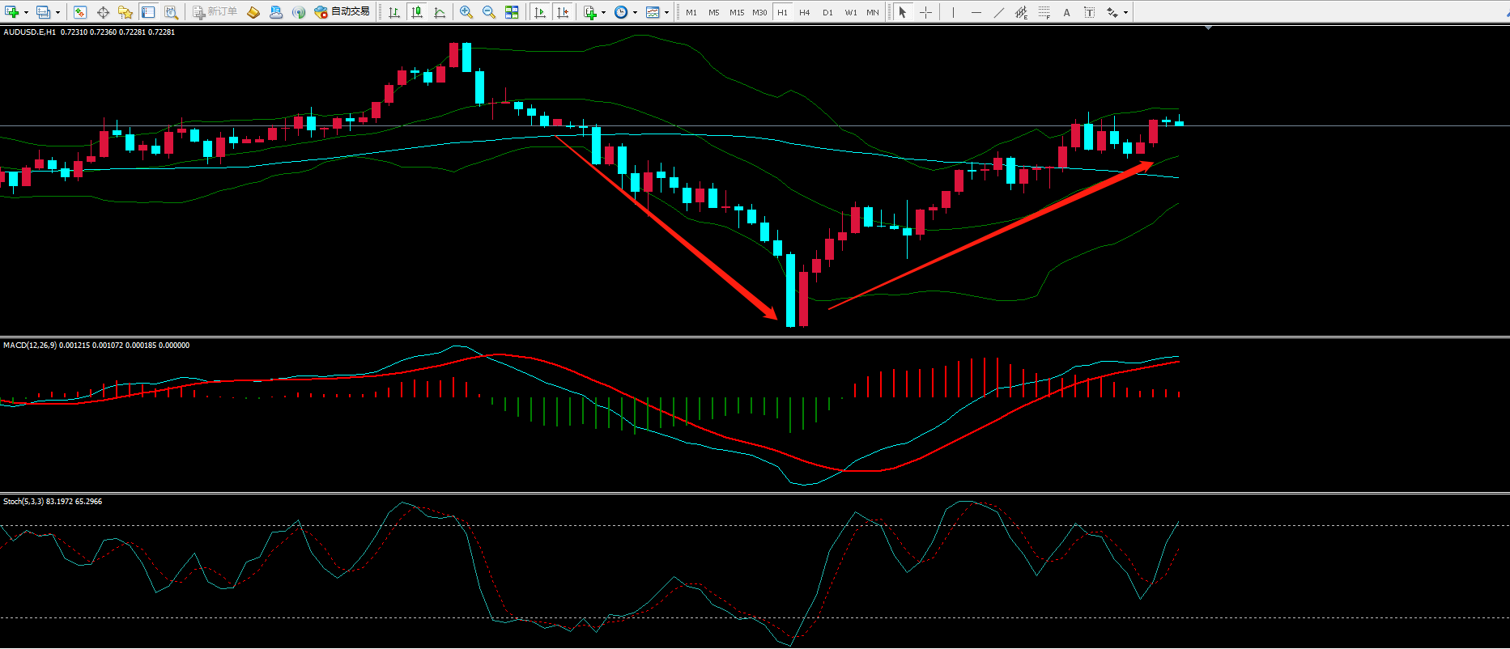Switch chart to candlestick display
This screenshot has height=649, width=1510.
(x=417, y=12)
